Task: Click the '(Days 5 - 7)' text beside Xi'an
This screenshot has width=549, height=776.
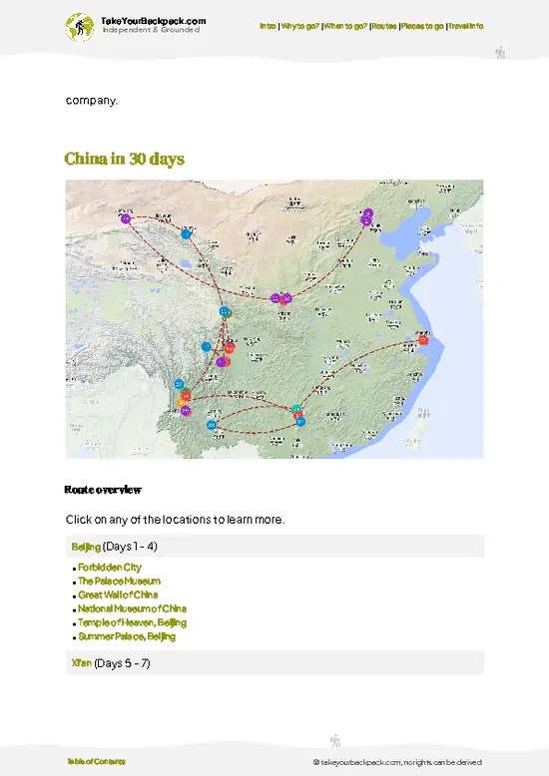Action: coord(122,663)
